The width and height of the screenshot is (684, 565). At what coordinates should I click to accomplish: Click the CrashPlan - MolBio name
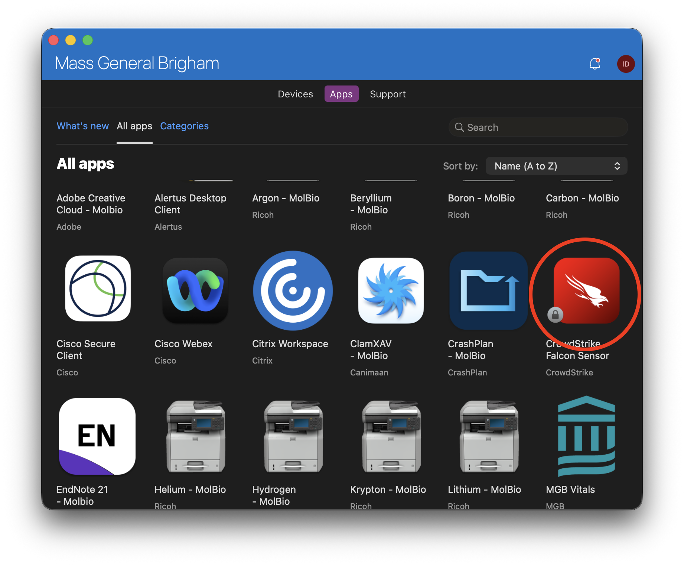tap(470, 350)
